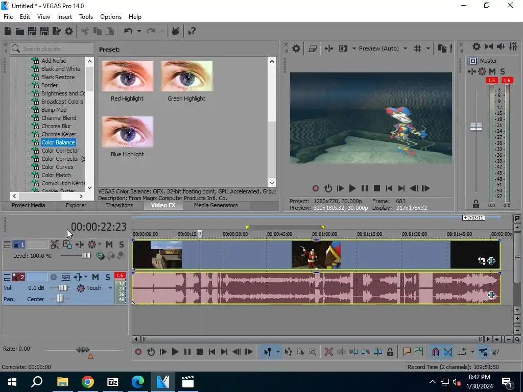Play the timeline from transport bar
The image size is (523, 392).
(x=175, y=352)
